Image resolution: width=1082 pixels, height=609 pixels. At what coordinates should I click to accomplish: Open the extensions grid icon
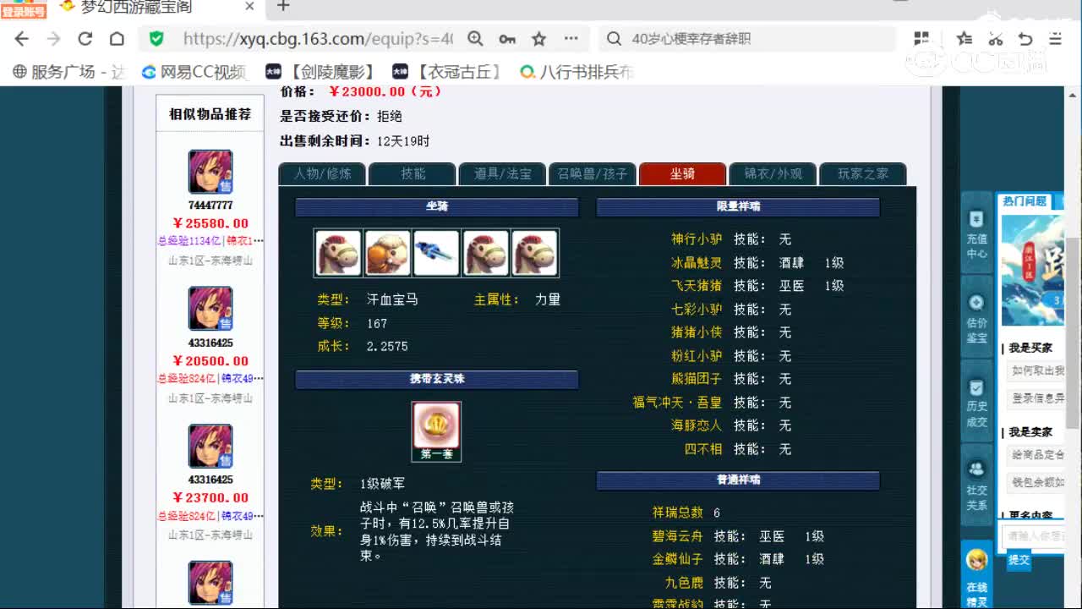coord(921,39)
